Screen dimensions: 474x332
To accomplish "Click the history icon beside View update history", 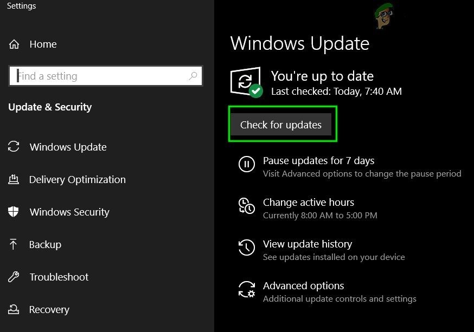I will click(x=247, y=248).
